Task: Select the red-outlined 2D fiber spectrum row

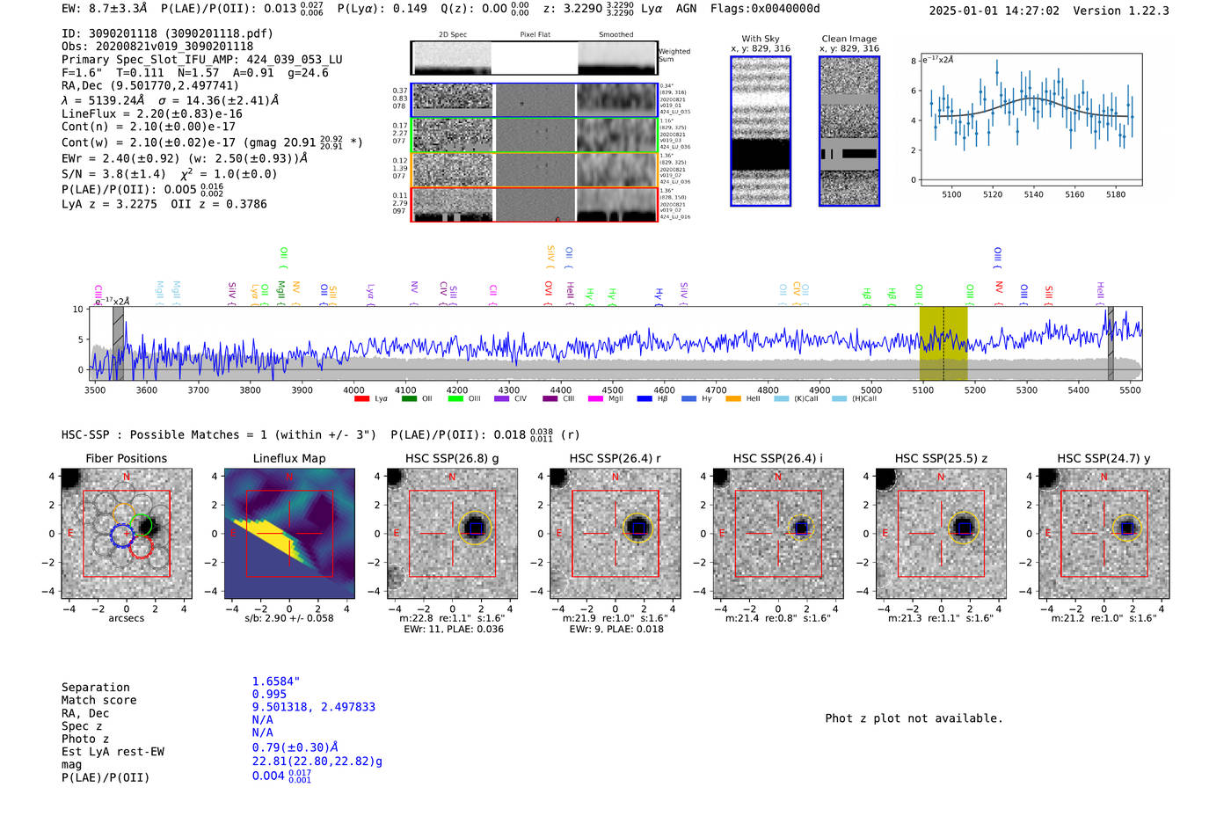Action: coord(535,204)
